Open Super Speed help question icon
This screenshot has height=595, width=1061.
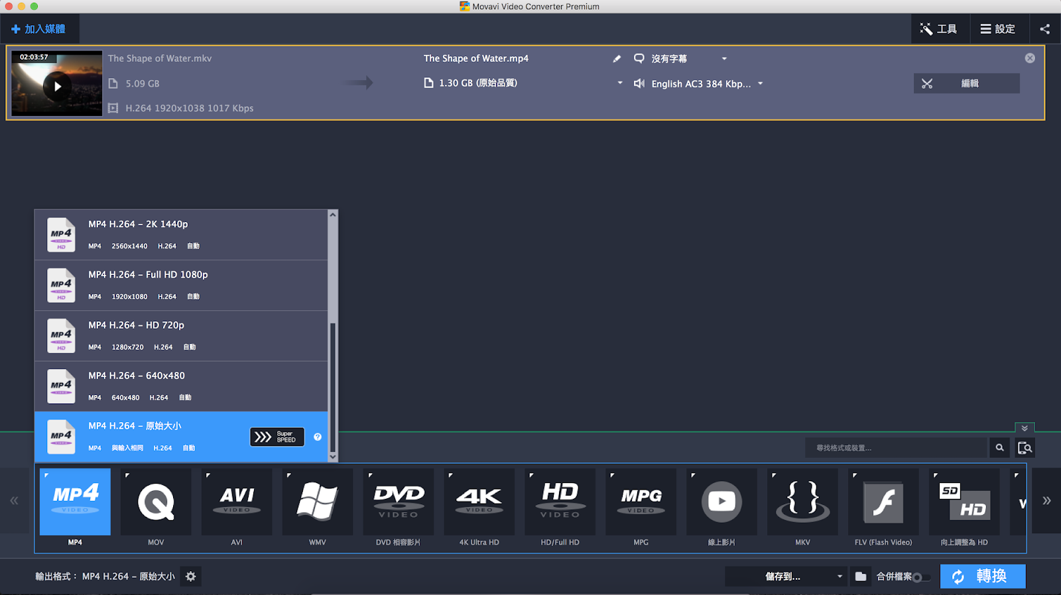(318, 437)
